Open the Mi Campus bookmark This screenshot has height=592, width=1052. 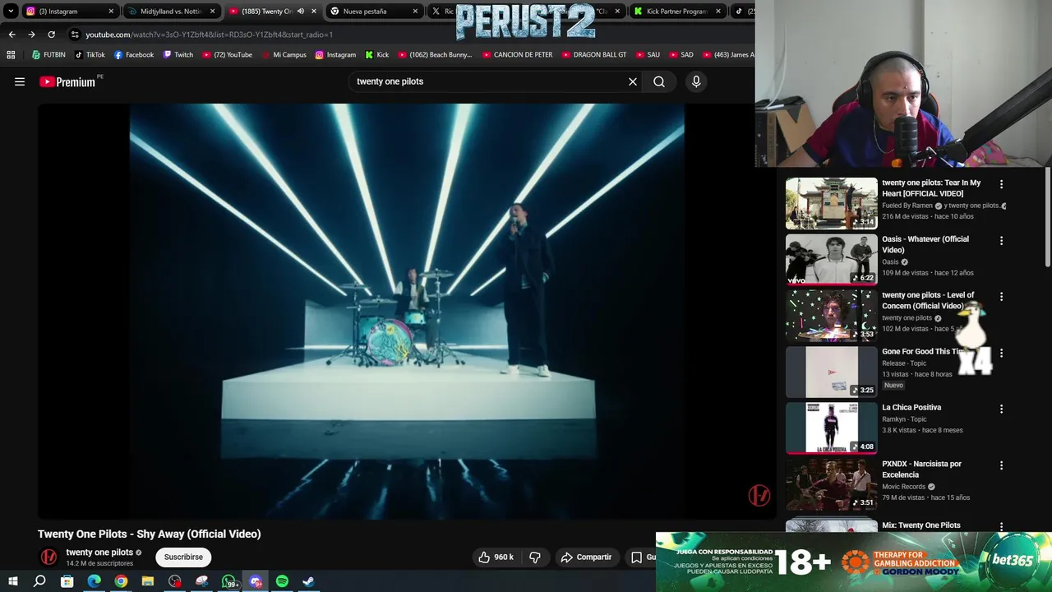(x=284, y=55)
